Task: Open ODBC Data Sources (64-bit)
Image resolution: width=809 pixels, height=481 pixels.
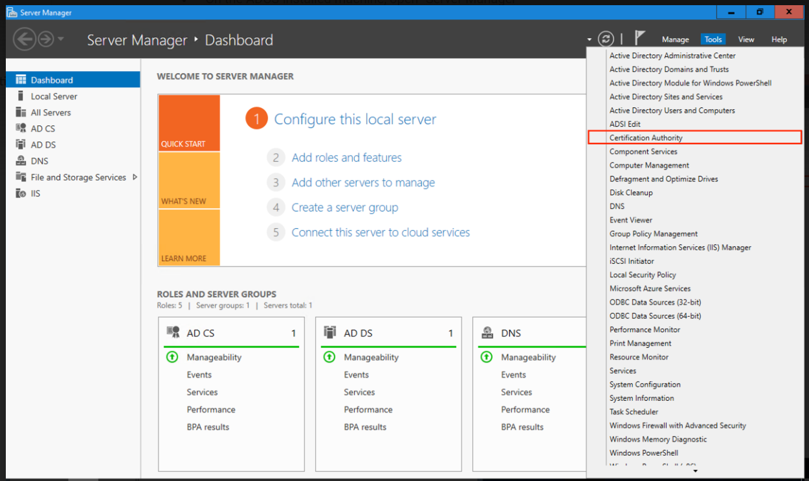Action: pos(655,316)
